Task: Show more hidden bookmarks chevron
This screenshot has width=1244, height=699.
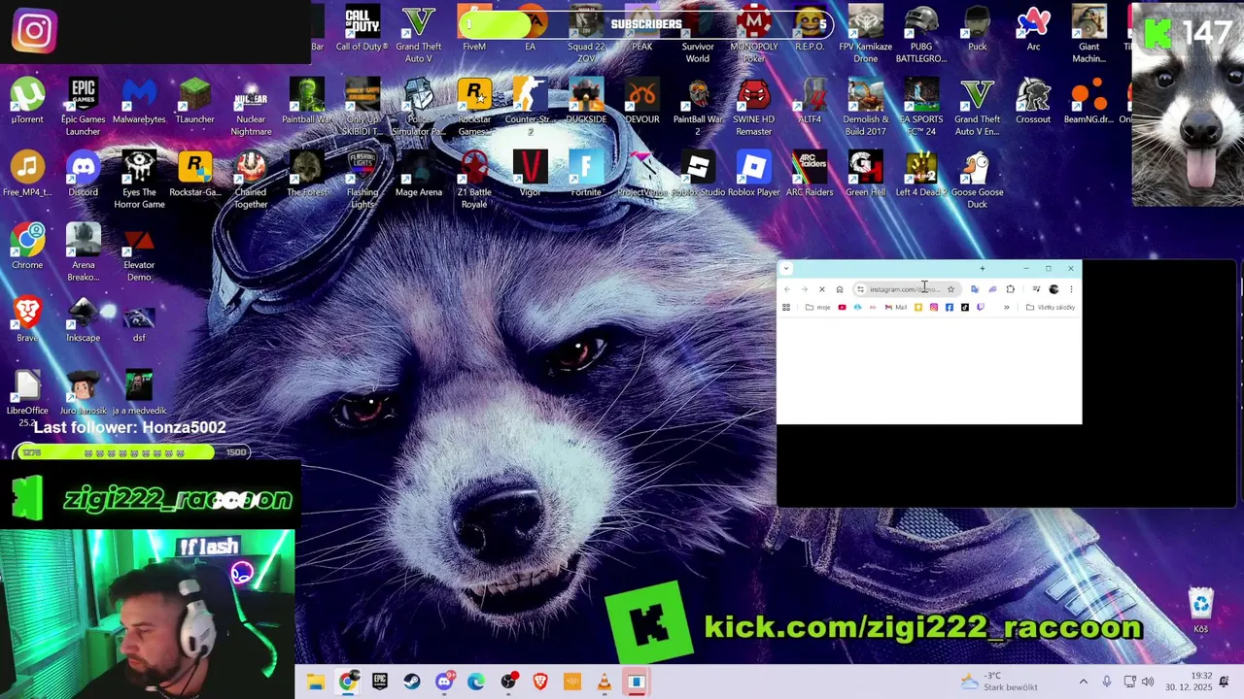Action: (1007, 308)
